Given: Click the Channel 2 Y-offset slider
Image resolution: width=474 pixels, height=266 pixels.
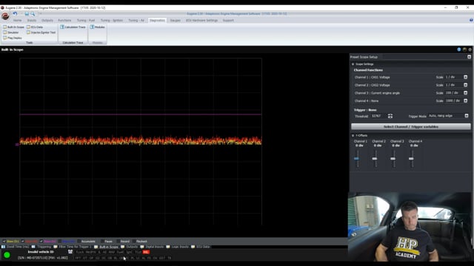Looking at the screenshot, I should pos(375,158).
